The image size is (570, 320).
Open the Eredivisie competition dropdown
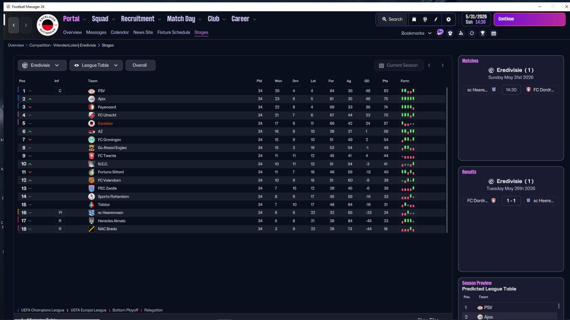[x=42, y=65]
